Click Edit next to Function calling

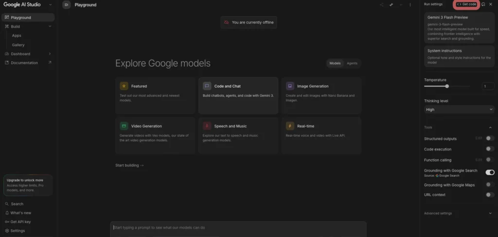point(479,160)
